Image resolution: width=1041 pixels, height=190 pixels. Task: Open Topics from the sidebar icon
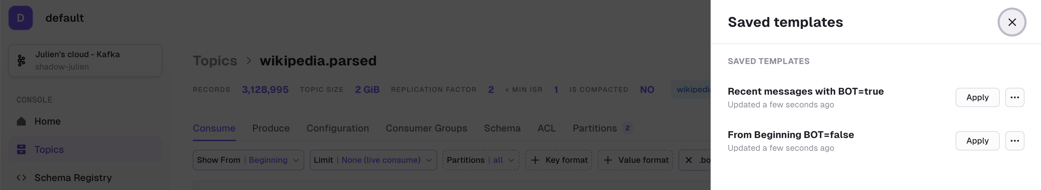(x=21, y=150)
